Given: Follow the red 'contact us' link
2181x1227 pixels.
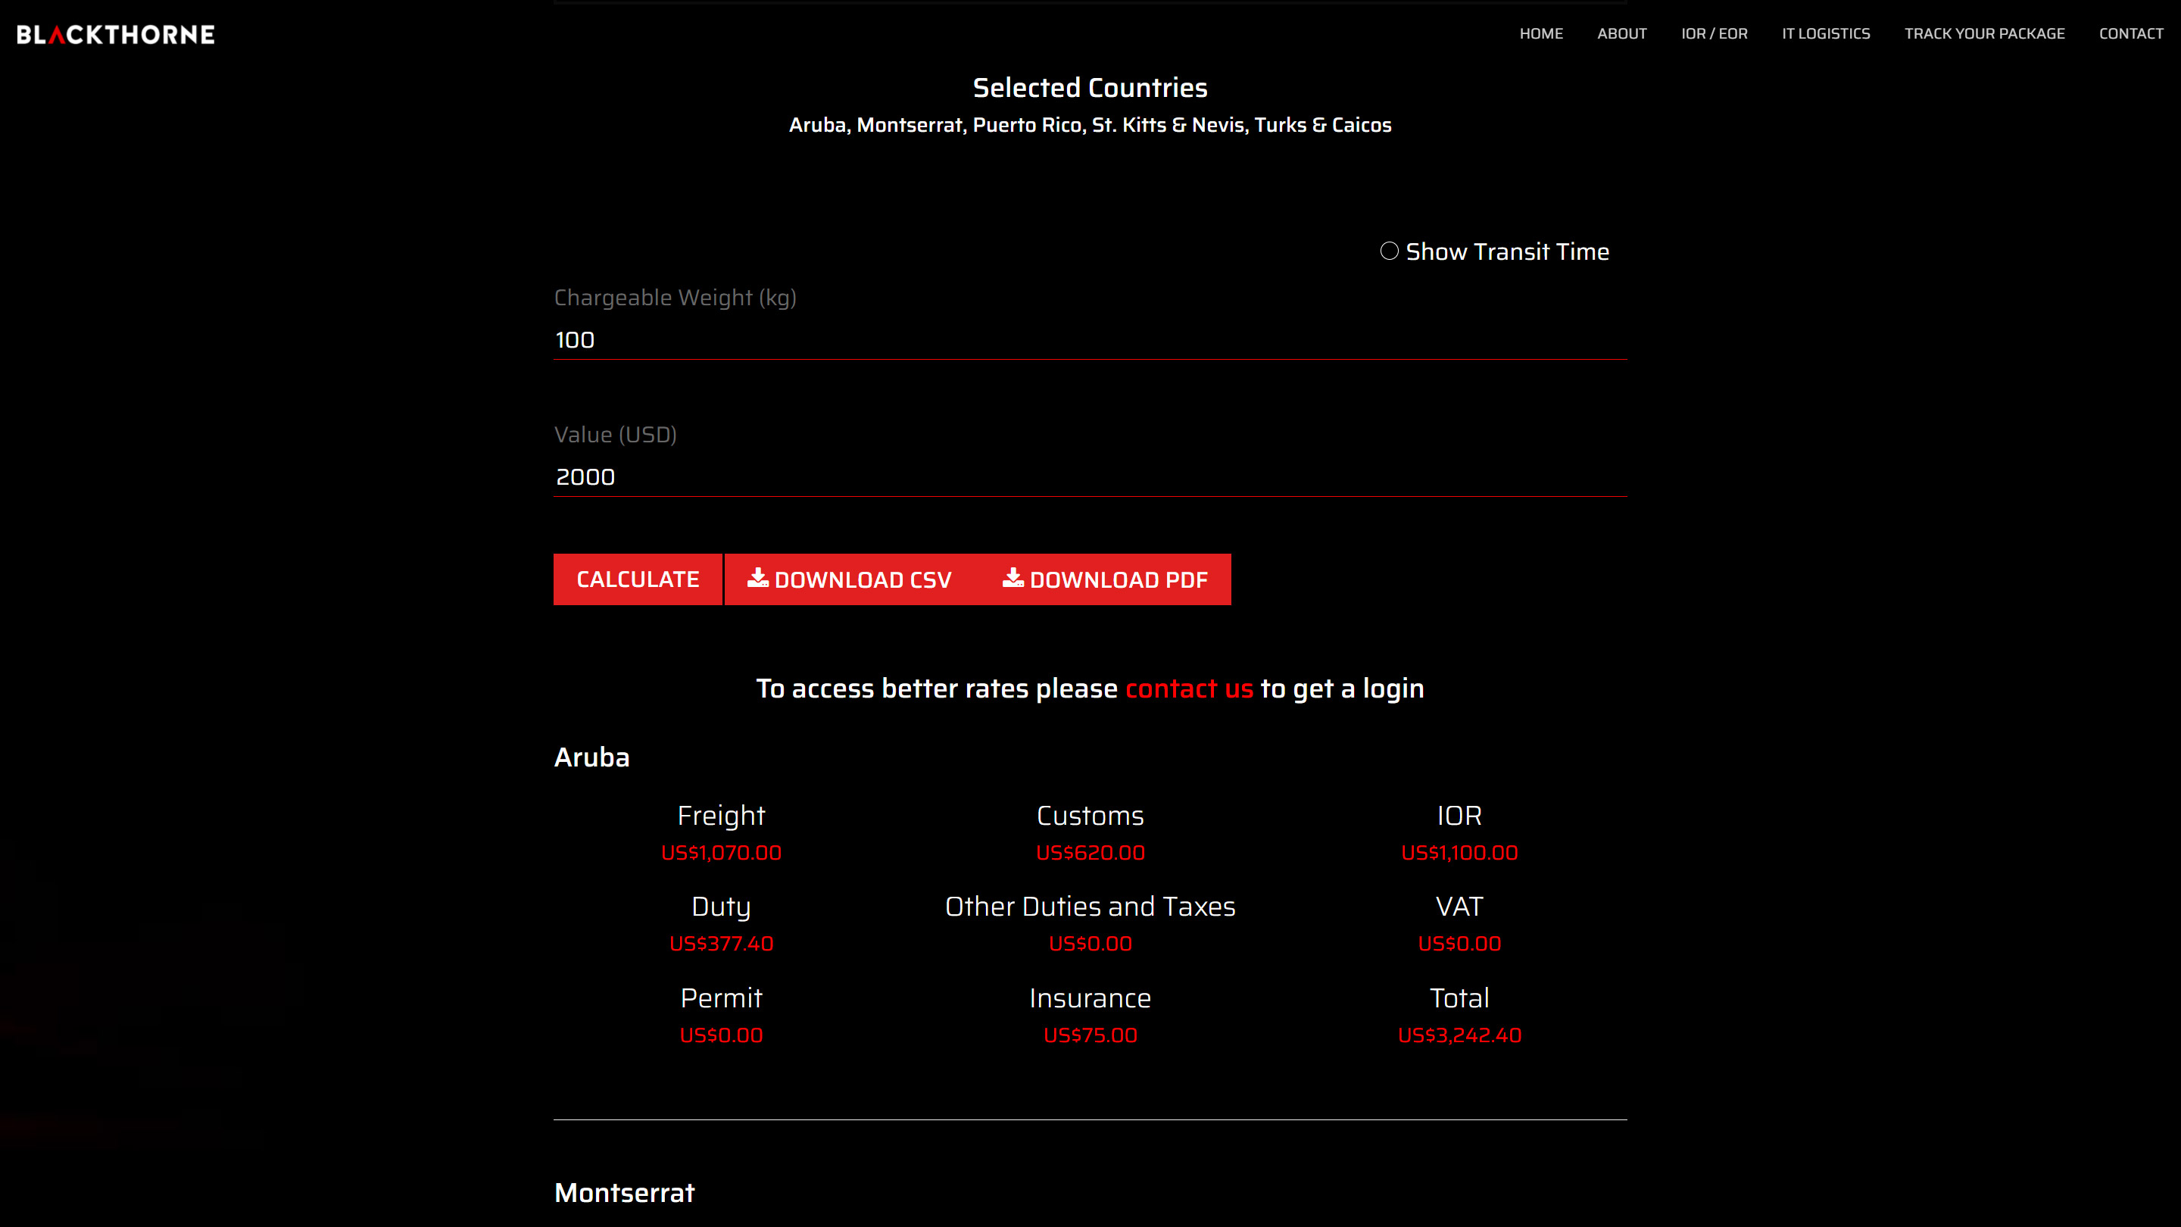Looking at the screenshot, I should (1189, 688).
